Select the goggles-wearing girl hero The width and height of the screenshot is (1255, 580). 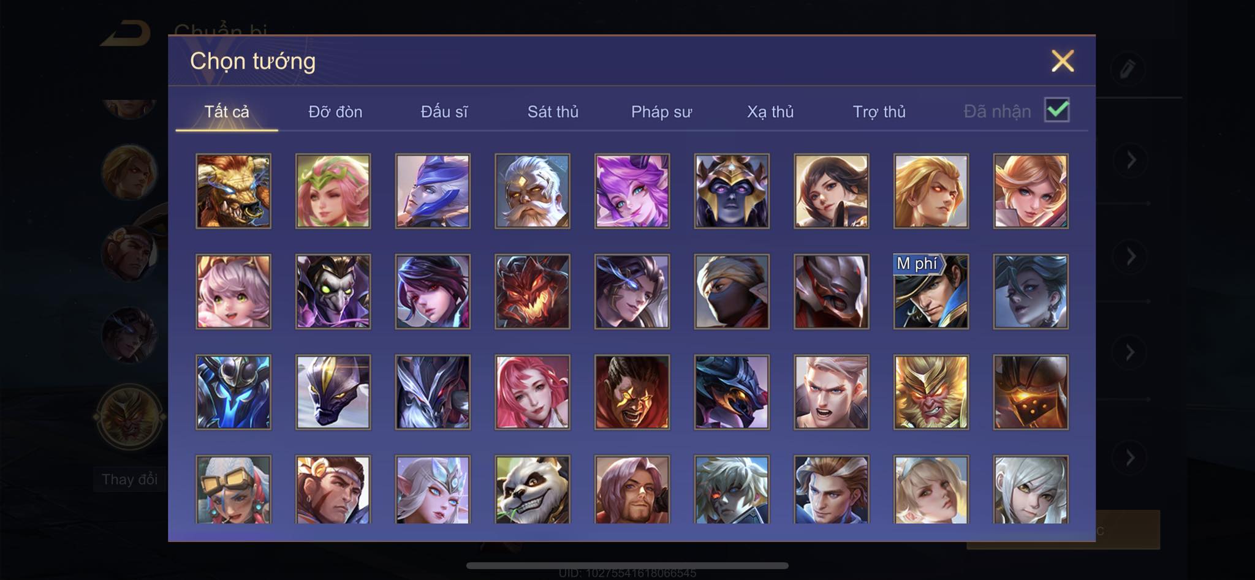point(233,490)
